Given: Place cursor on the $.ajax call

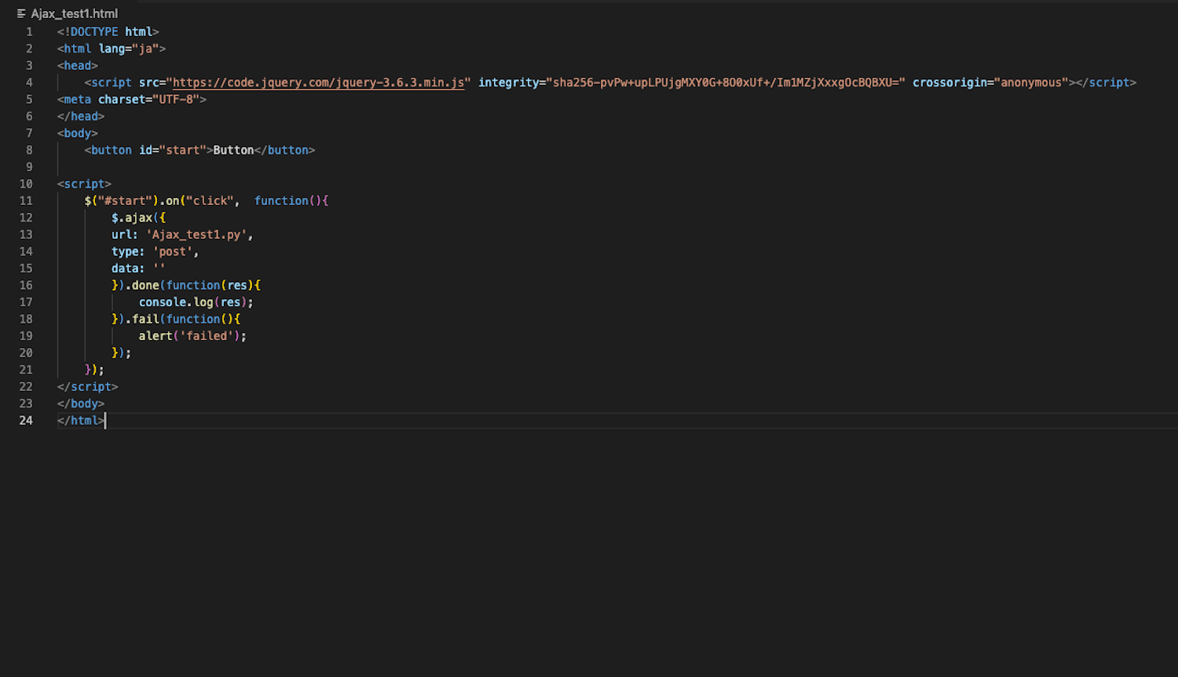Looking at the screenshot, I should click(x=132, y=218).
